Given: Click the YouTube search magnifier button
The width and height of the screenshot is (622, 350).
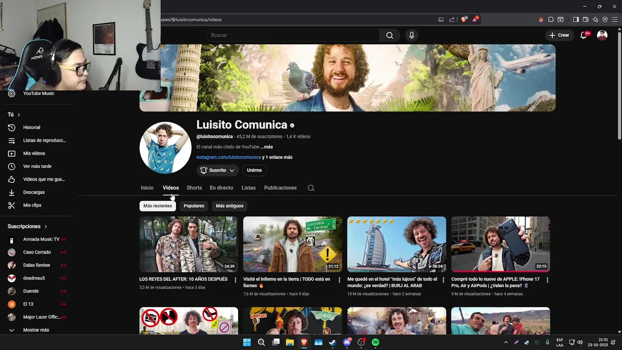Looking at the screenshot, I should (390, 35).
